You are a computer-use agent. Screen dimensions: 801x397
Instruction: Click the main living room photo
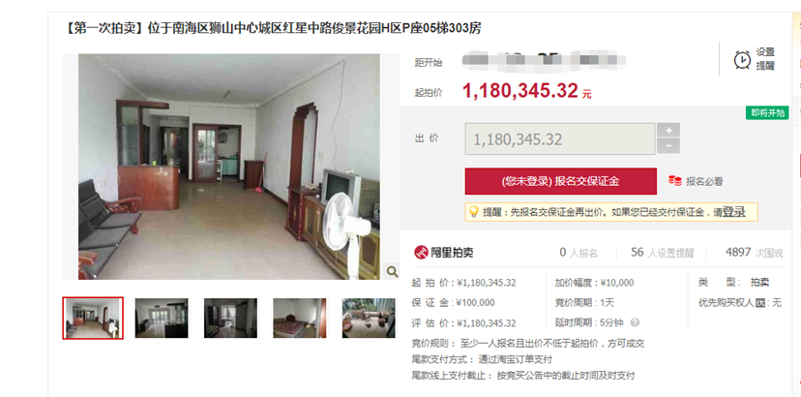(x=229, y=167)
